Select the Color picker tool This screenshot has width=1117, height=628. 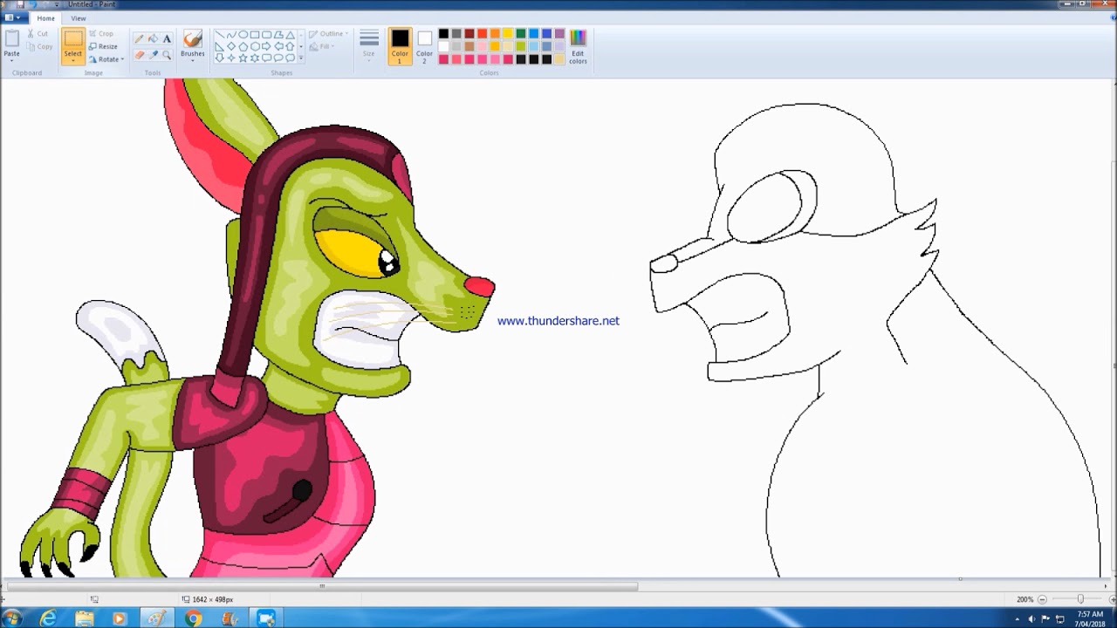click(153, 54)
